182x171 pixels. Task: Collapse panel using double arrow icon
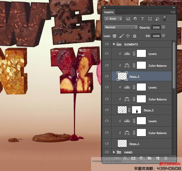pos(174,7)
